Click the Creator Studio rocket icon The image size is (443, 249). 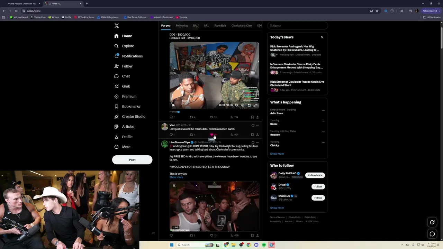tap(116, 117)
